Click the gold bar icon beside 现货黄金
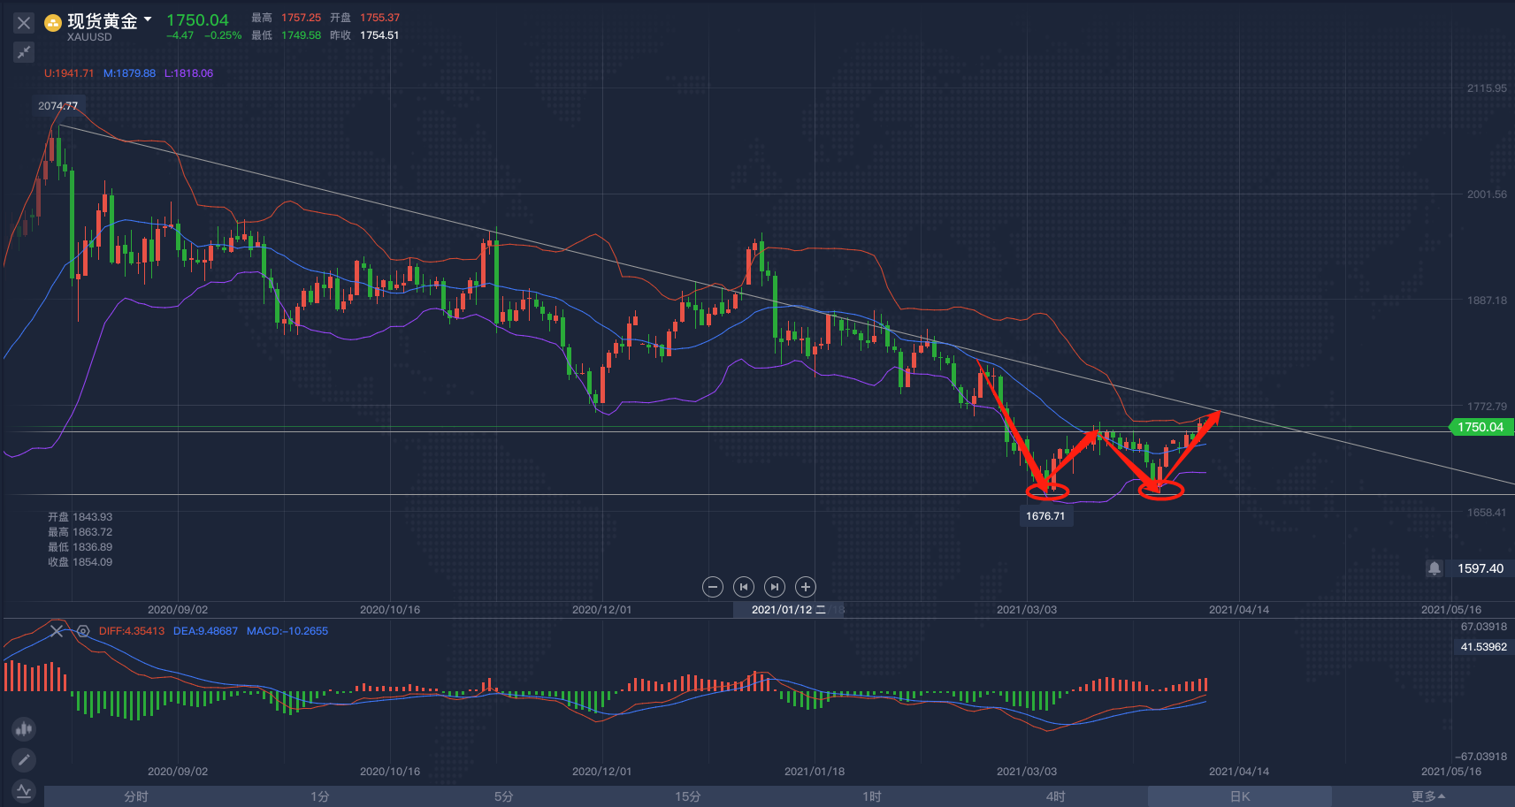 tap(53, 22)
